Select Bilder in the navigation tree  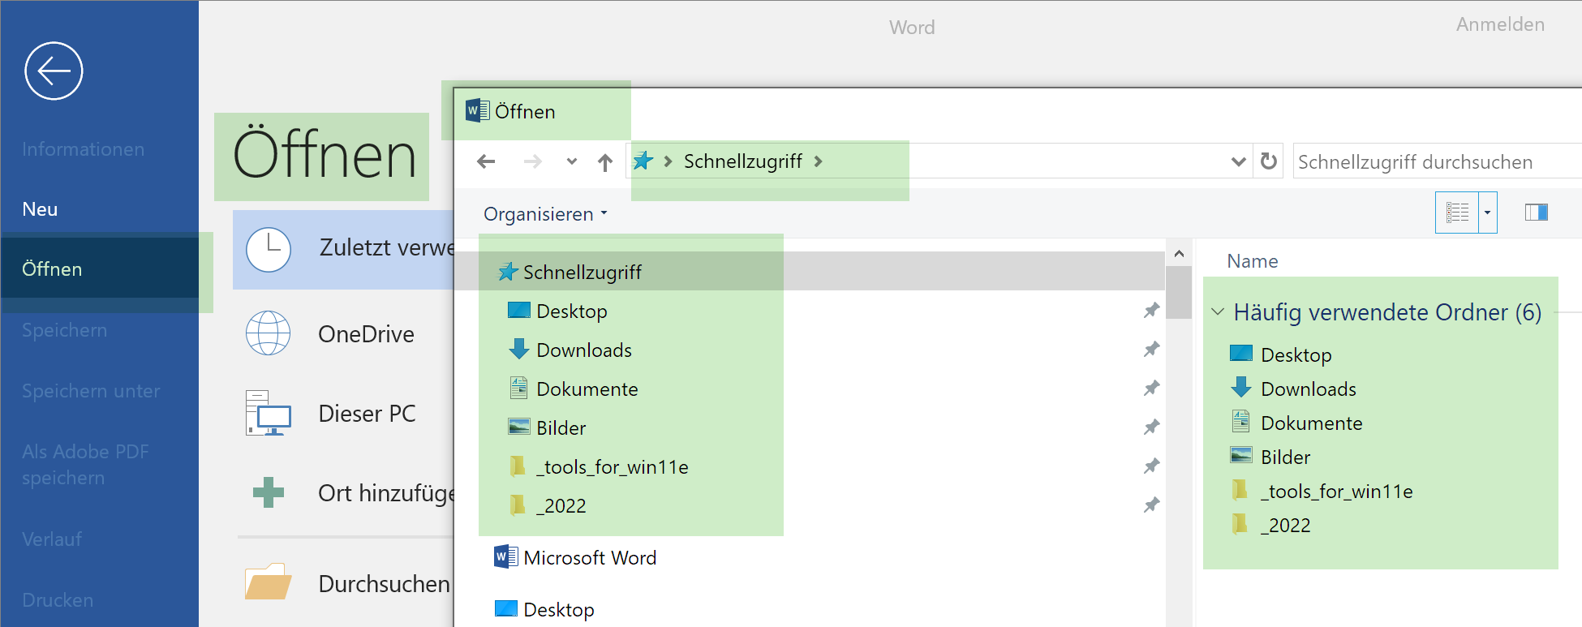(x=561, y=428)
